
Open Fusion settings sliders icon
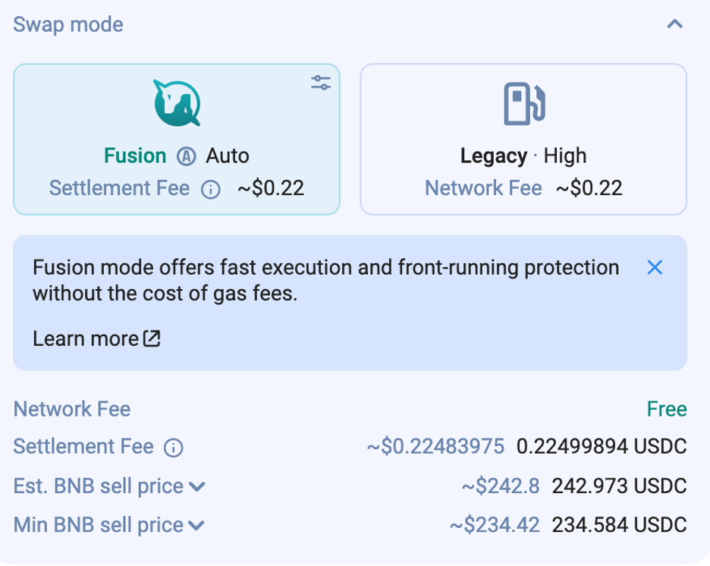[x=321, y=83]
